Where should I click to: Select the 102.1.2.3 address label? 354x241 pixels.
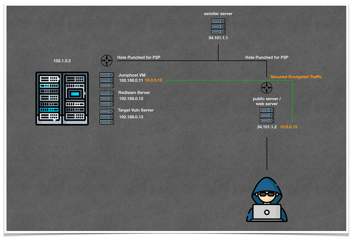click(x=62, y=61)
